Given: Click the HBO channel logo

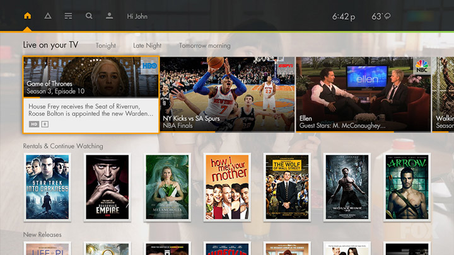Looking at the screenshot, I should (x=148, y=67).
